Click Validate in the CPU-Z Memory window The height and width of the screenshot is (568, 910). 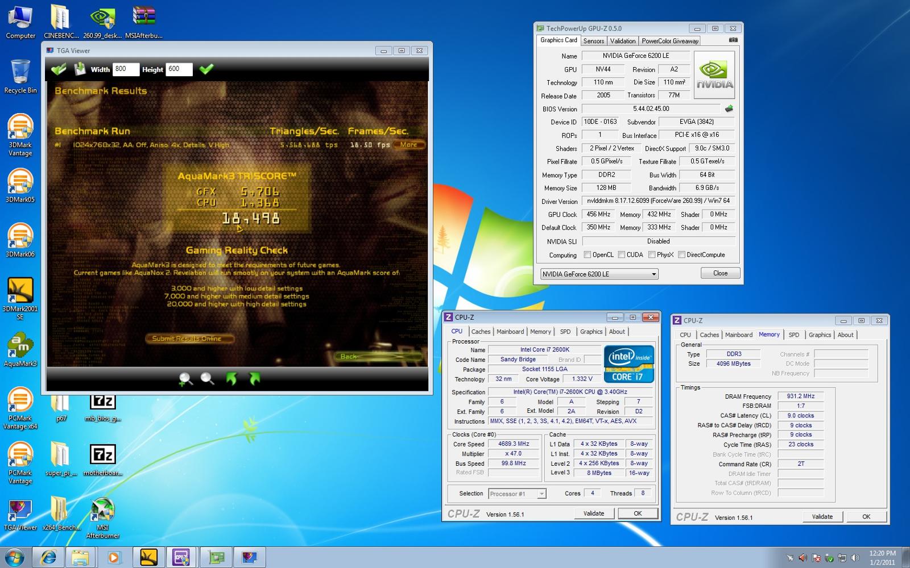(822, 517)
